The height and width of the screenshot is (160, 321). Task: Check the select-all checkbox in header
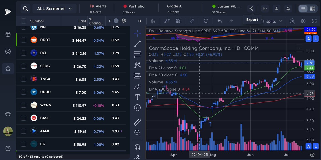24,21
